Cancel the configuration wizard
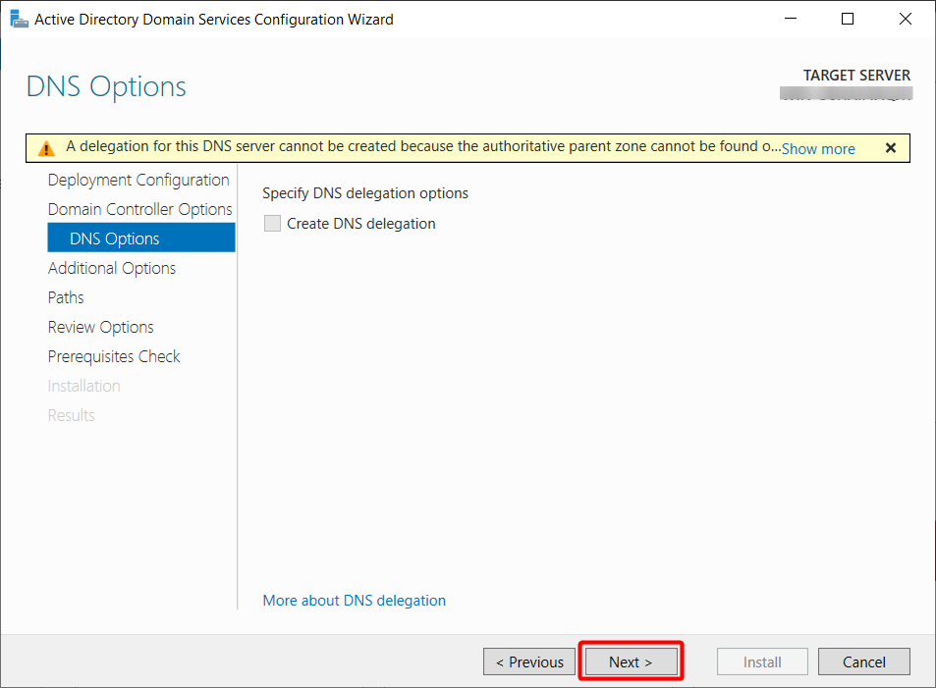This screenshot has height=688, width=936. coord(863,662)
